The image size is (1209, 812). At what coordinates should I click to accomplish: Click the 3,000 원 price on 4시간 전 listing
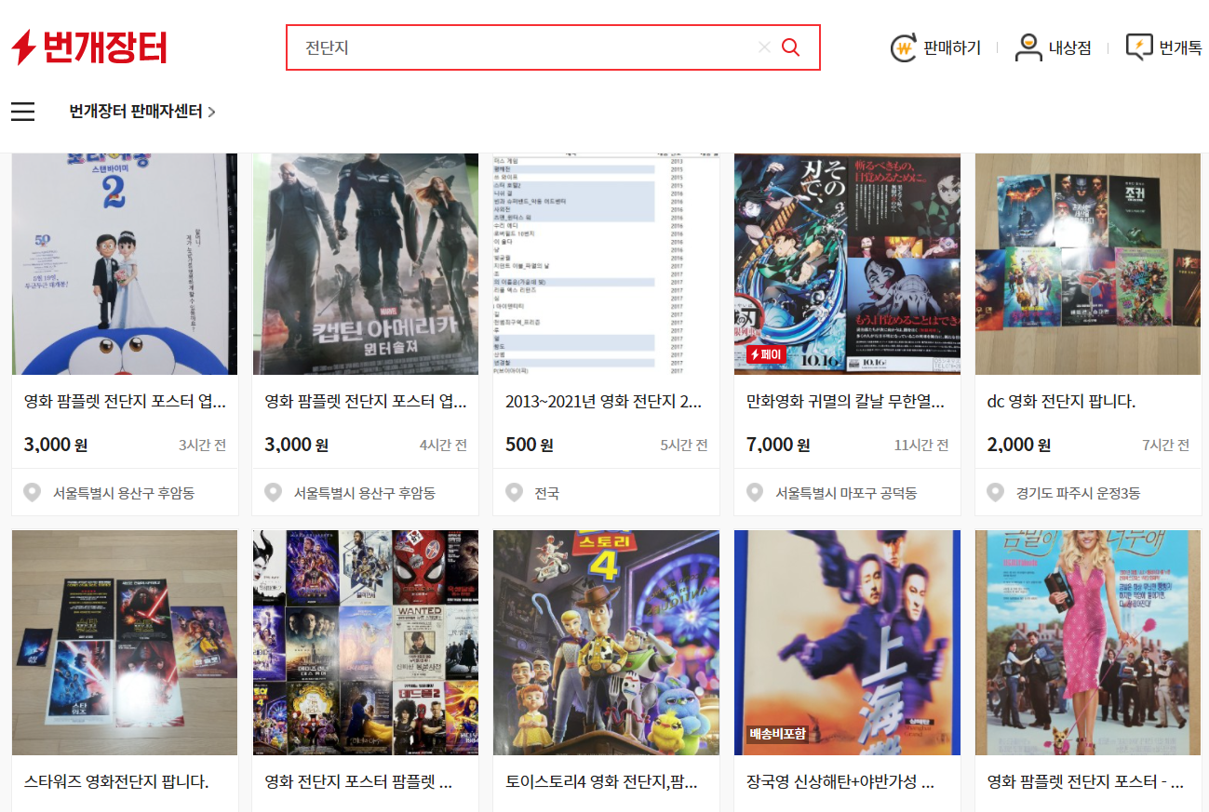(297, 445)
